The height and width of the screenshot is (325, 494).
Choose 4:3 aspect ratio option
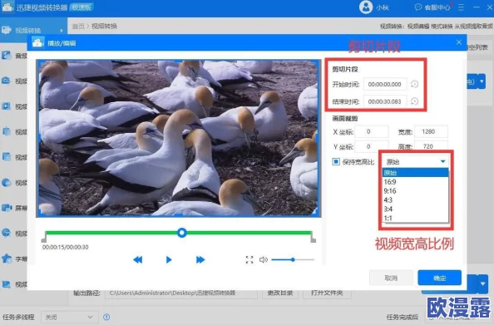(415, 200)
